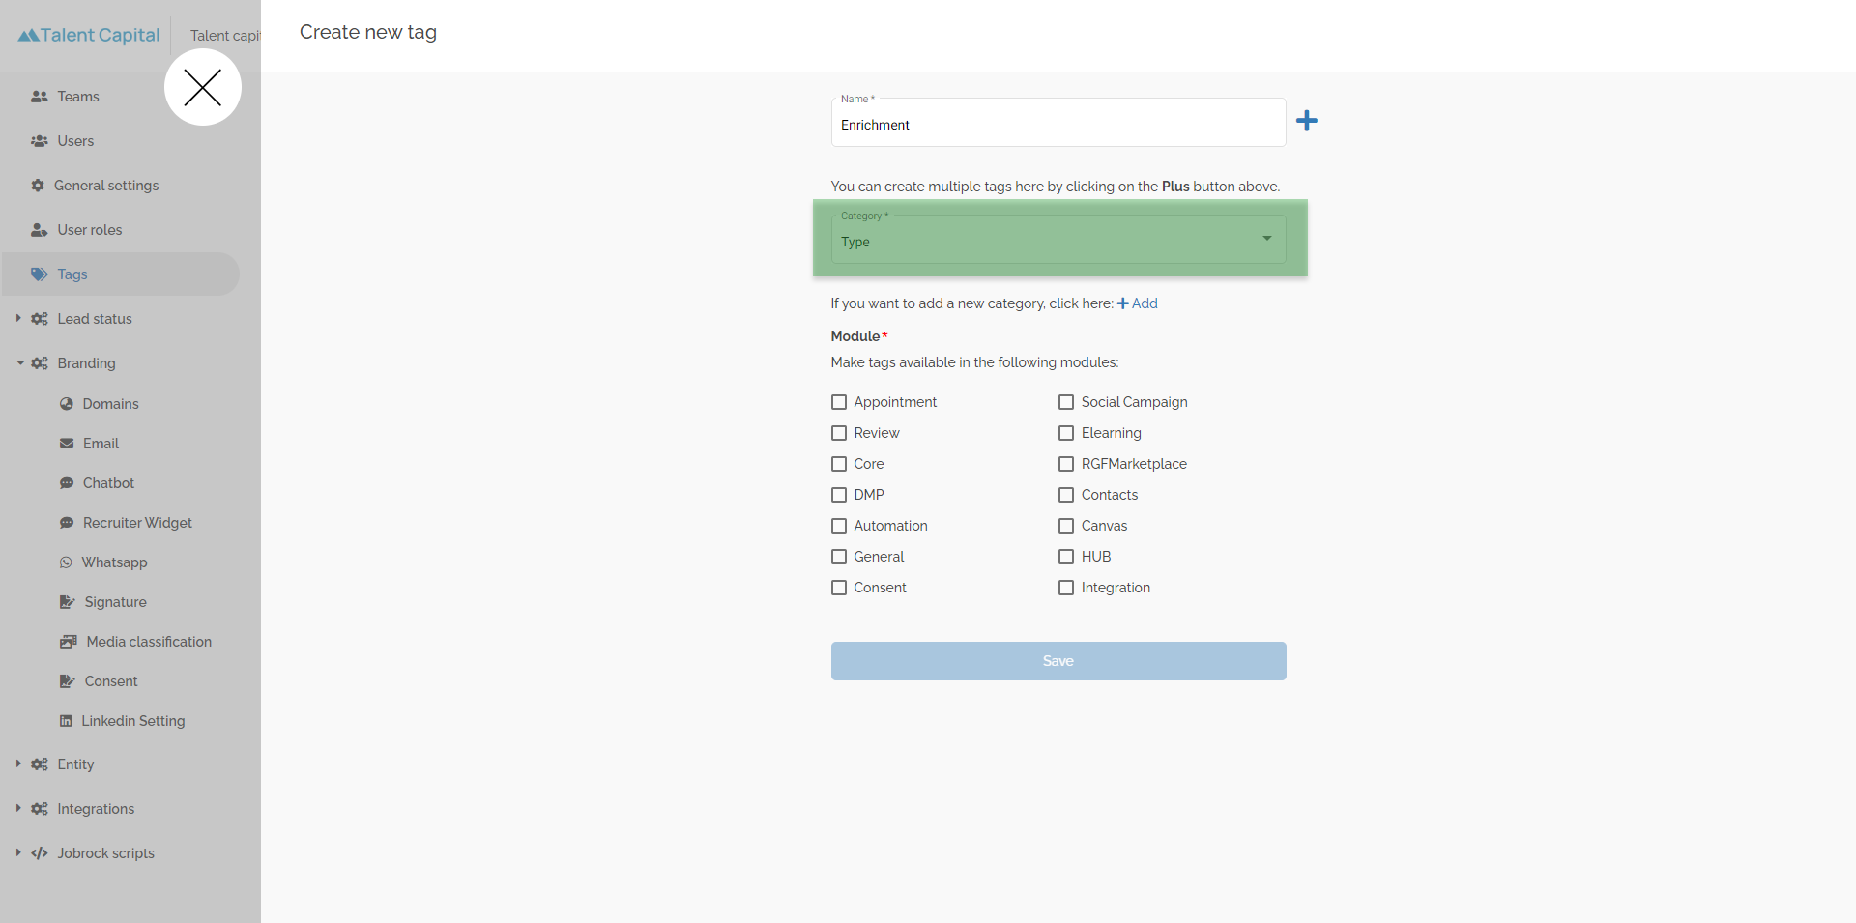
Task: Click the Email envelope icon
Action: tap(67, 444)
